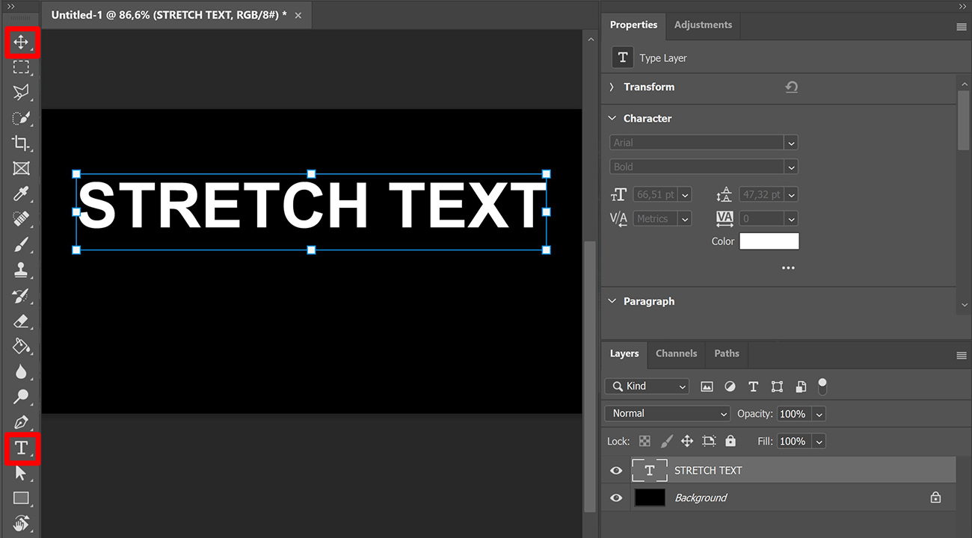The height and width of the screenshot is (538, 972).
Task: Open more Character panel options with ellipsis
Action: (x=787, y=267)
